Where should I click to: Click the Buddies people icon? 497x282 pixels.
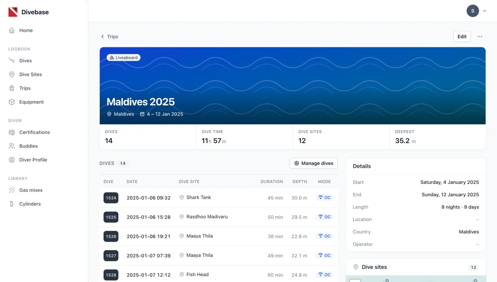click(x=12, y=146)
